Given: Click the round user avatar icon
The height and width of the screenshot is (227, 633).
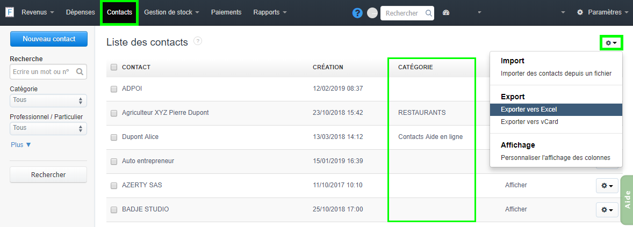Looking at the screenshot, I should coord(372,13).
